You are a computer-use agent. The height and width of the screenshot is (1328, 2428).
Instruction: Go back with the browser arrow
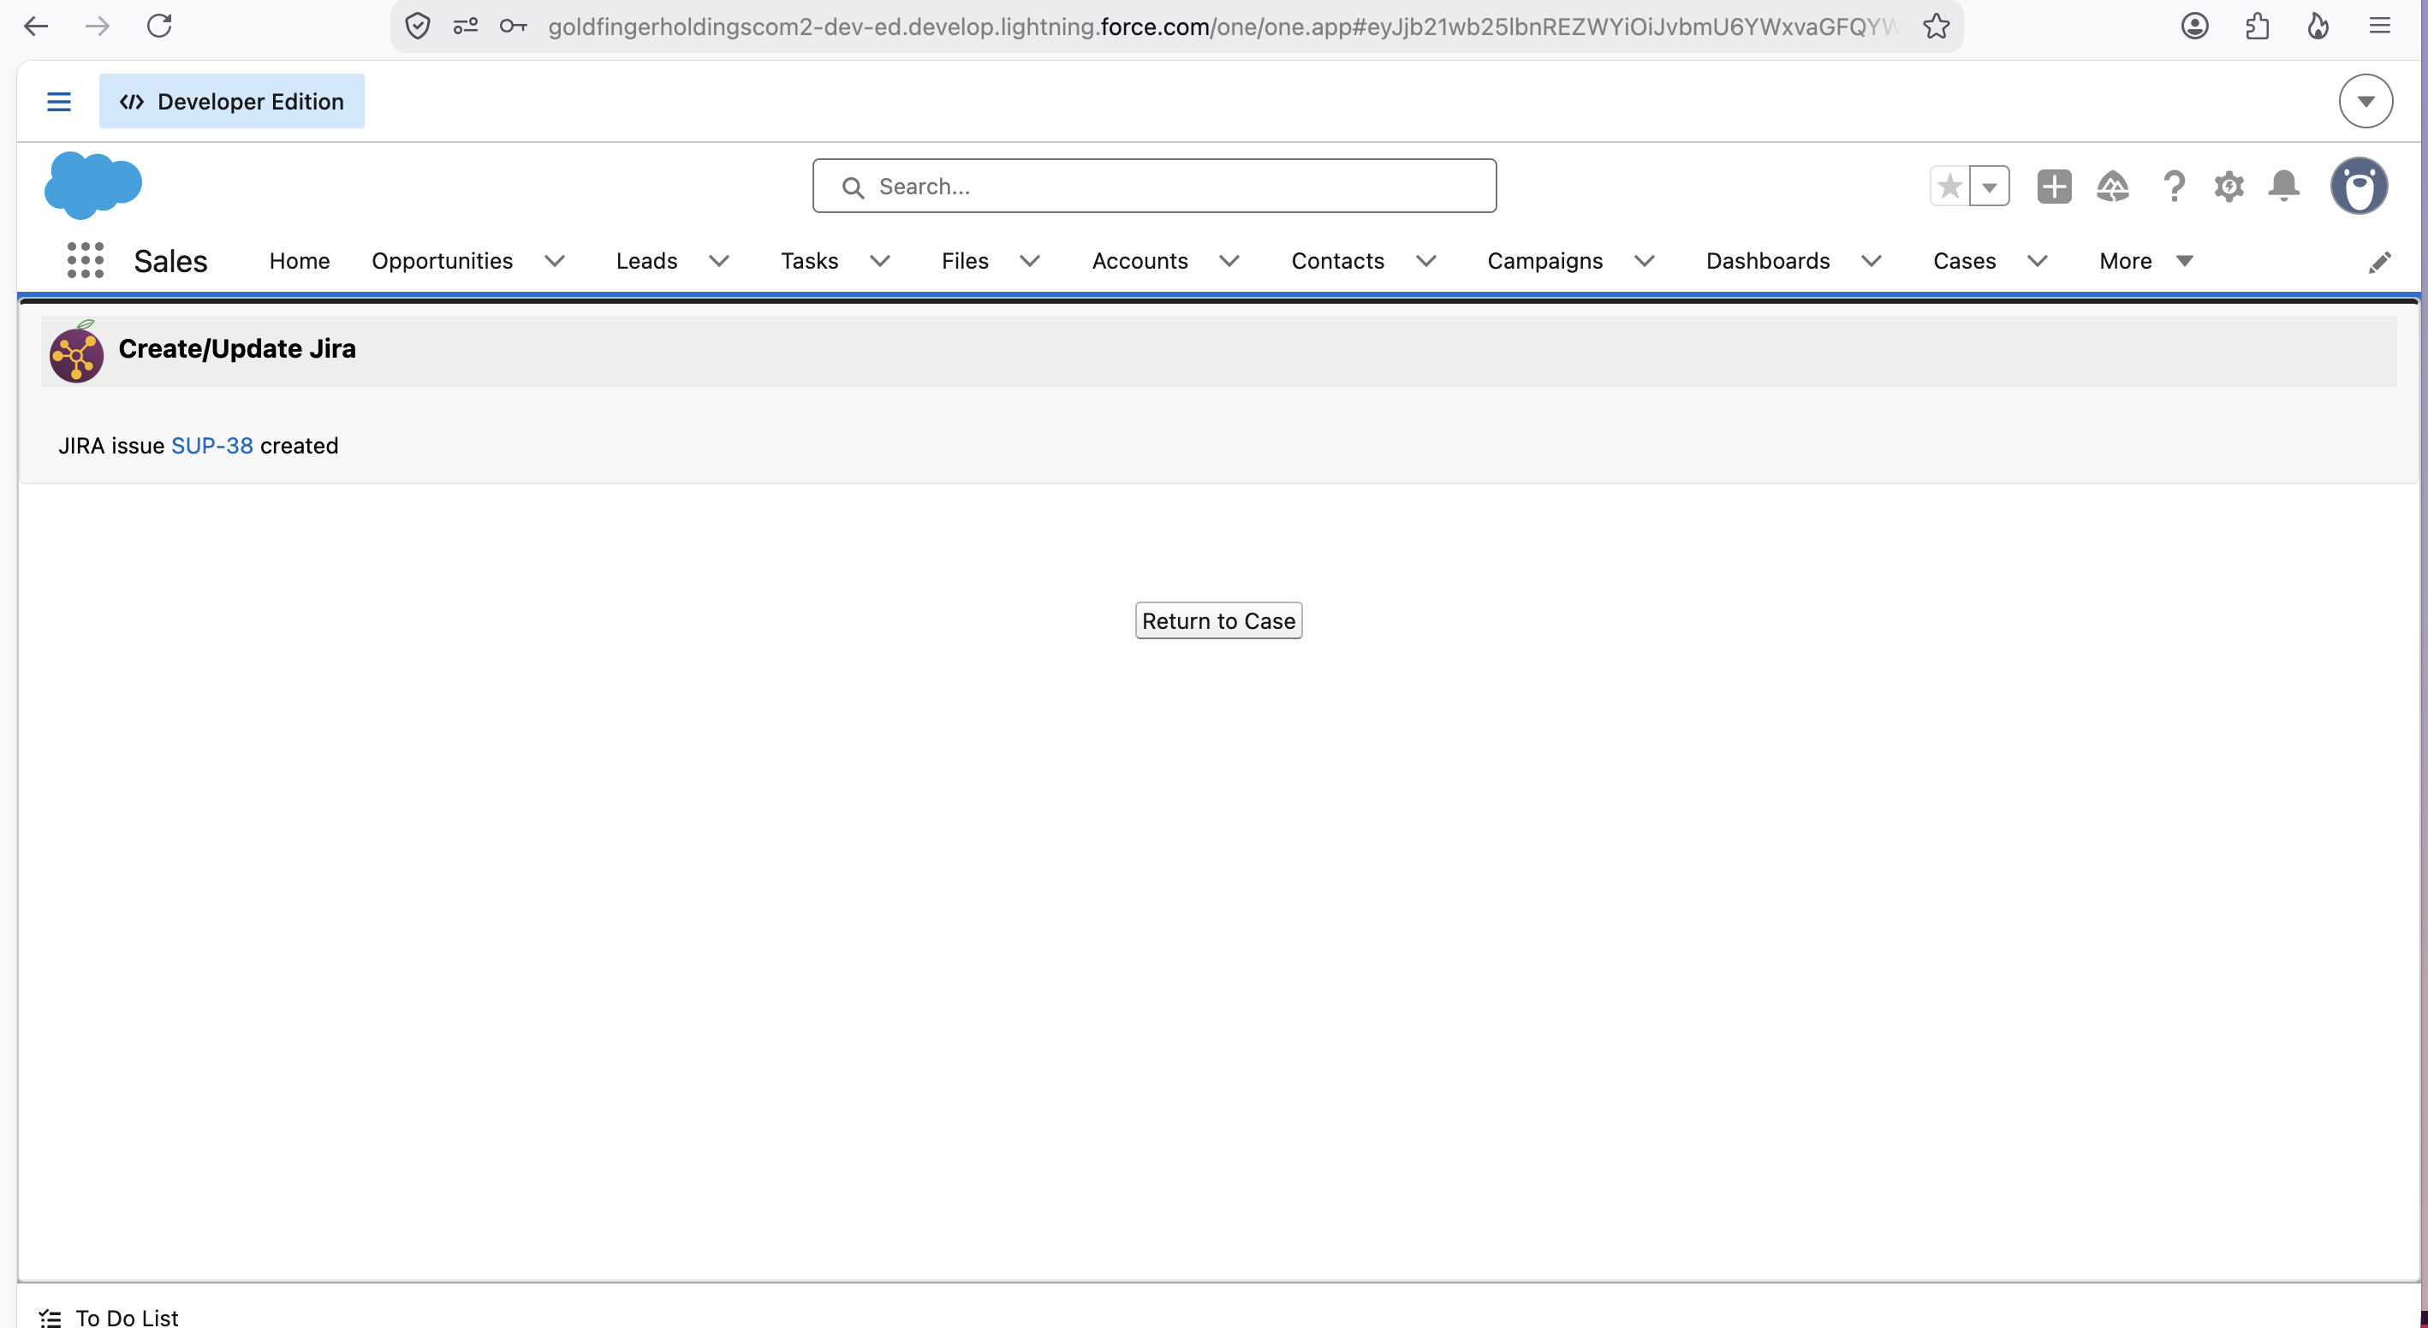click(x=36, y=26)
